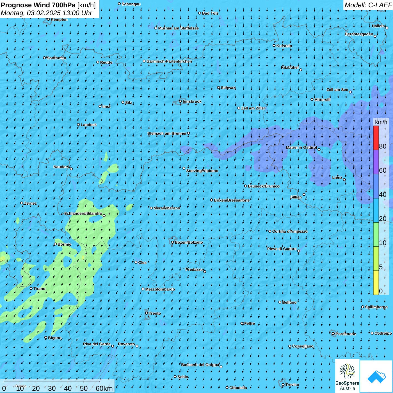Click the Kempten city label
The height and width of the screenshot is (393, 393).
59,19
